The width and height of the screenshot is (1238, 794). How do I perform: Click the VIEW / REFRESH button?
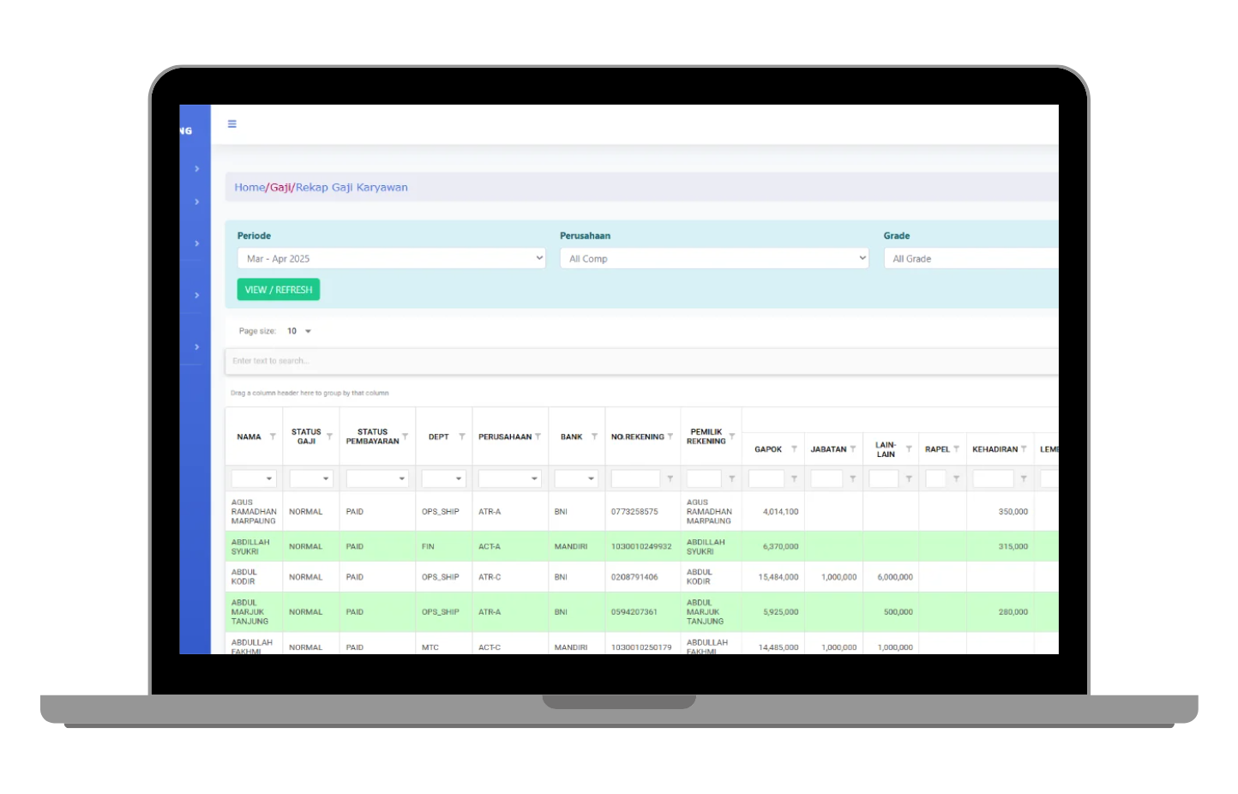279,290
